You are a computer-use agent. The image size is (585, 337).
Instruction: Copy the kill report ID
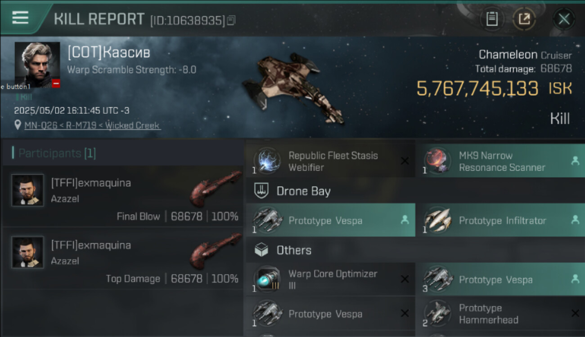tap(231, 20)
